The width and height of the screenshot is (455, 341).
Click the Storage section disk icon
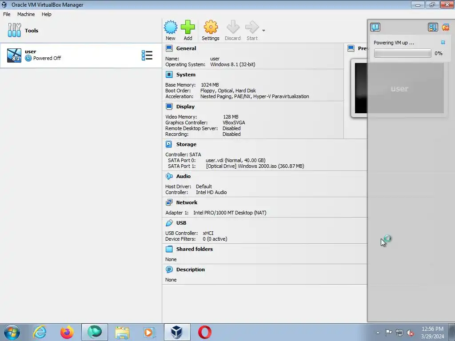coord(169,144)
